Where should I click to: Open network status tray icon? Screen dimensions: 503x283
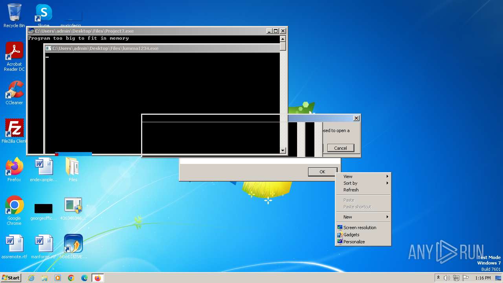pos(456,278)
